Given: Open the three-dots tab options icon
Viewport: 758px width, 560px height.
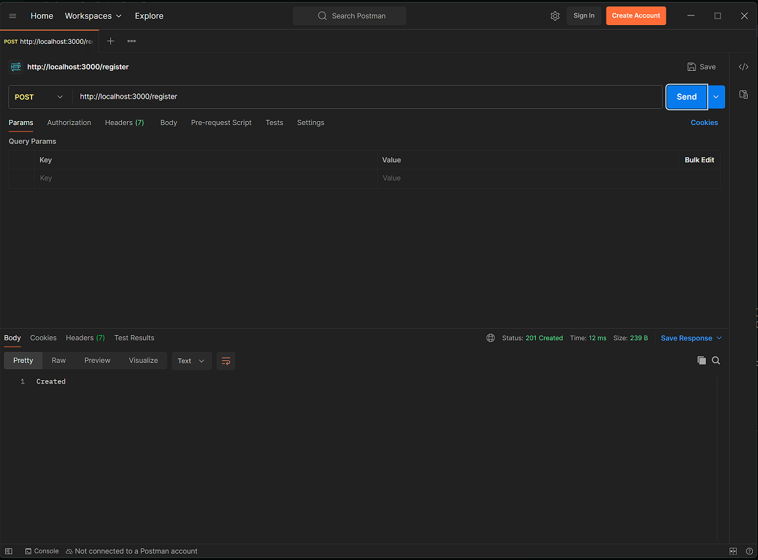Looking at the screenshot, I should pos(131,41).
